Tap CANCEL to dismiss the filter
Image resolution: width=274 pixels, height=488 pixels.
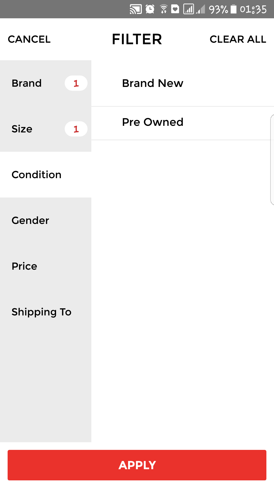pyautogui.click(x=29, y=39)
